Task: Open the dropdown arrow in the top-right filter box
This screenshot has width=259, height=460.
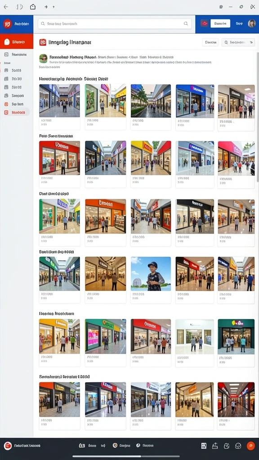Action: pos(251,43)
